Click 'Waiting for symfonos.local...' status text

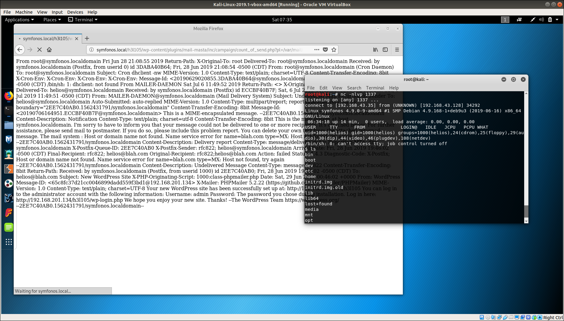click(x=43, y=291)
